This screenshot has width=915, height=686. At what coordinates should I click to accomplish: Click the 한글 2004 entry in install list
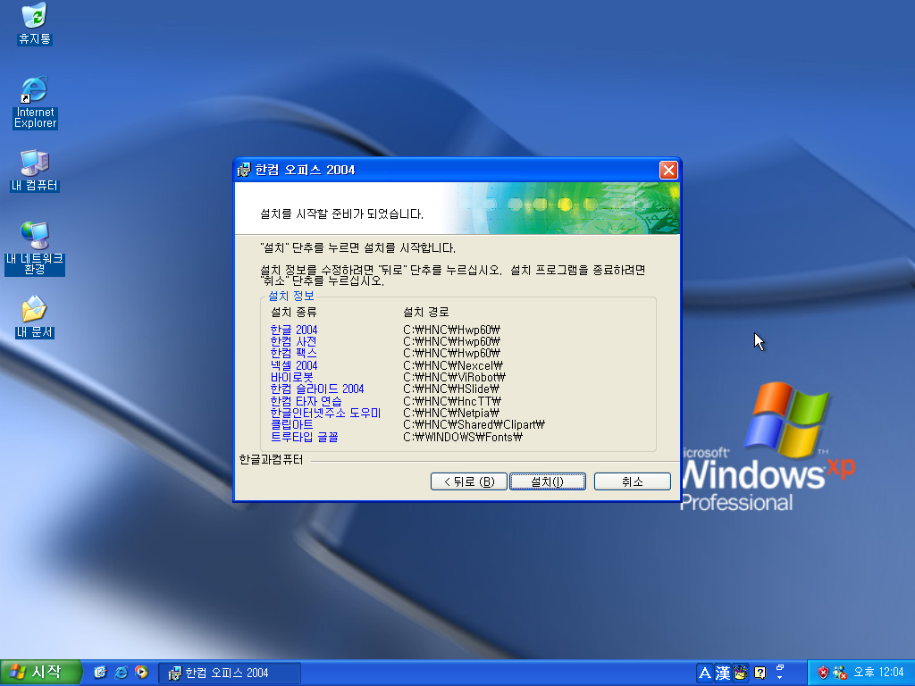[x=293, y=330]
